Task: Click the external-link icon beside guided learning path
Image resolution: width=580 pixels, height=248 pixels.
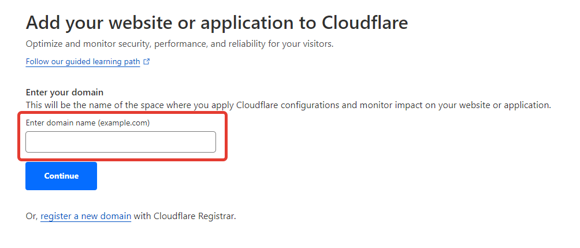Action: pyautogui.click(x=147, y=61)
